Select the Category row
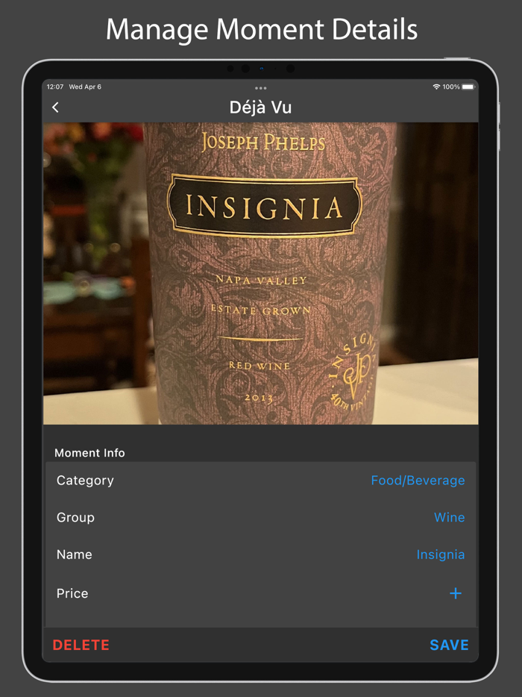The image size is (522, 697). point(261,480)
